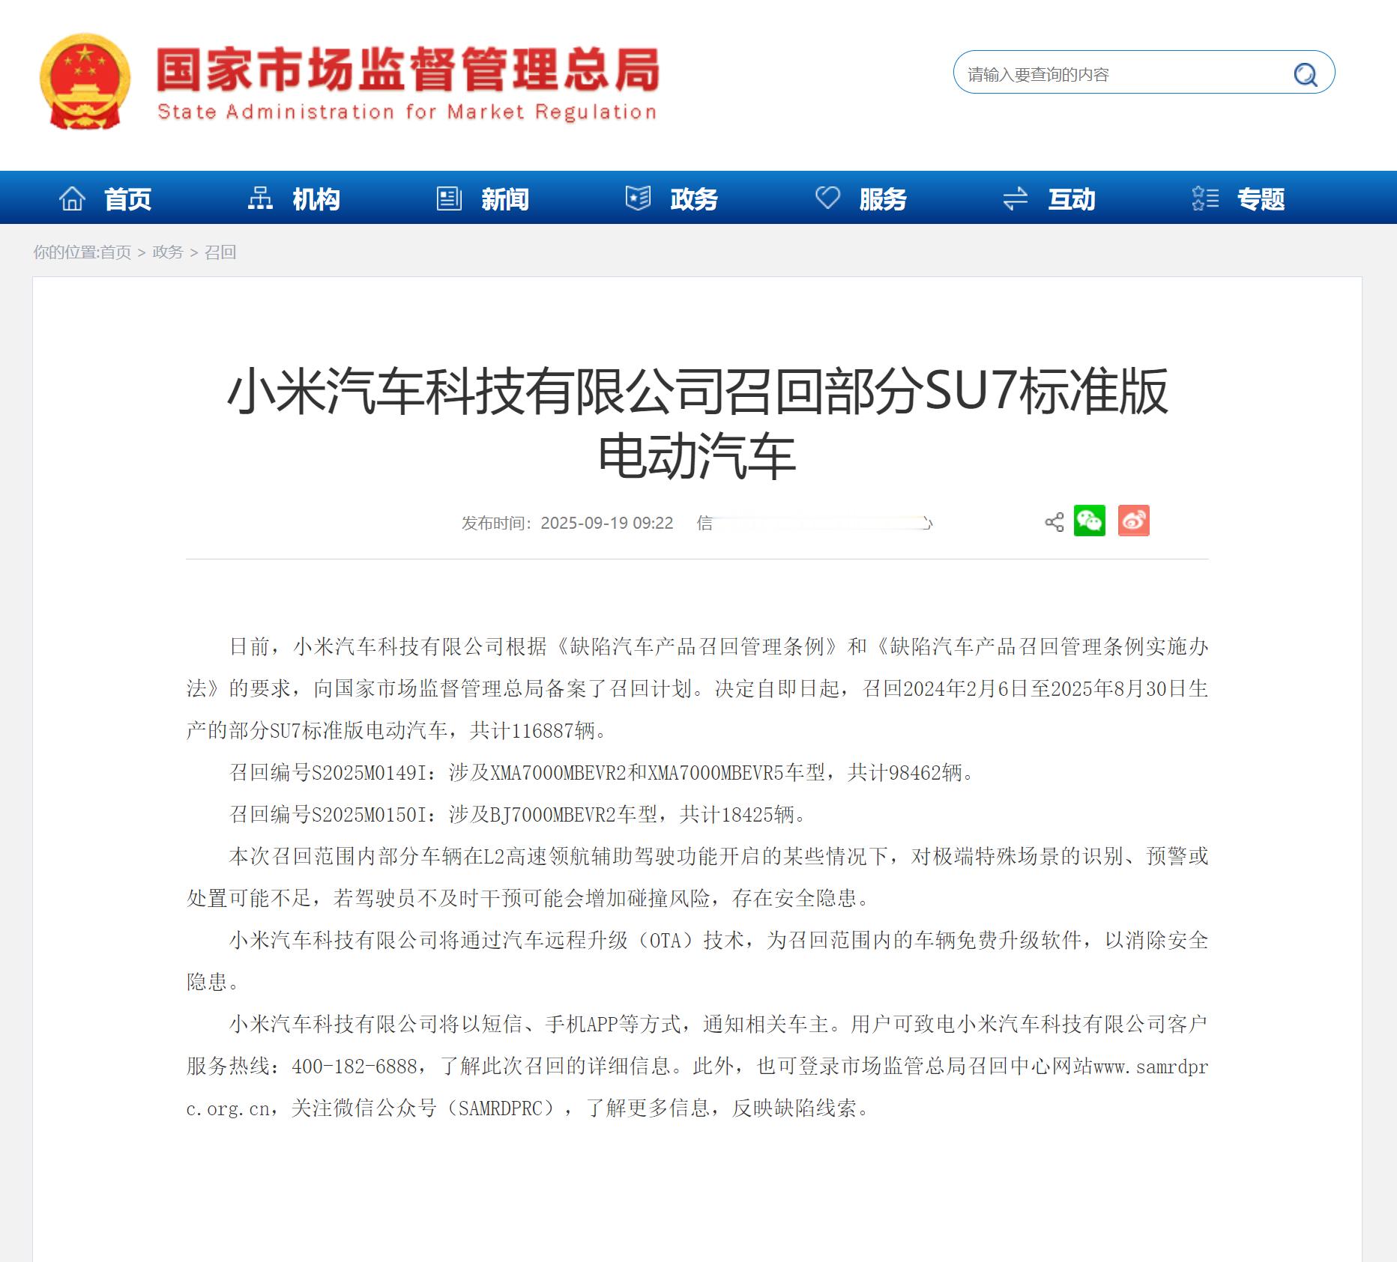Click the organization chart icon beside 机构

click(261, 198)
